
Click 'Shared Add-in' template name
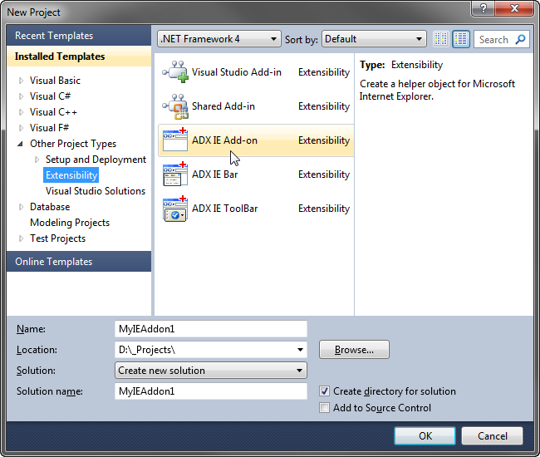(x=223, y=106)
